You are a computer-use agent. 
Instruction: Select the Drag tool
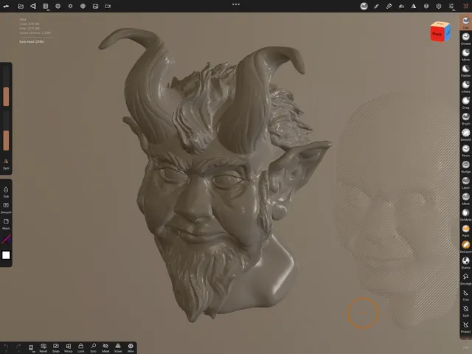pos(465,102)
